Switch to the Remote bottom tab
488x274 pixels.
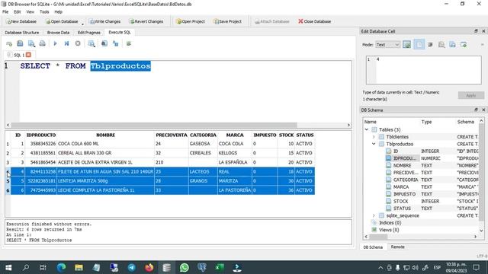tap(397, 247)
